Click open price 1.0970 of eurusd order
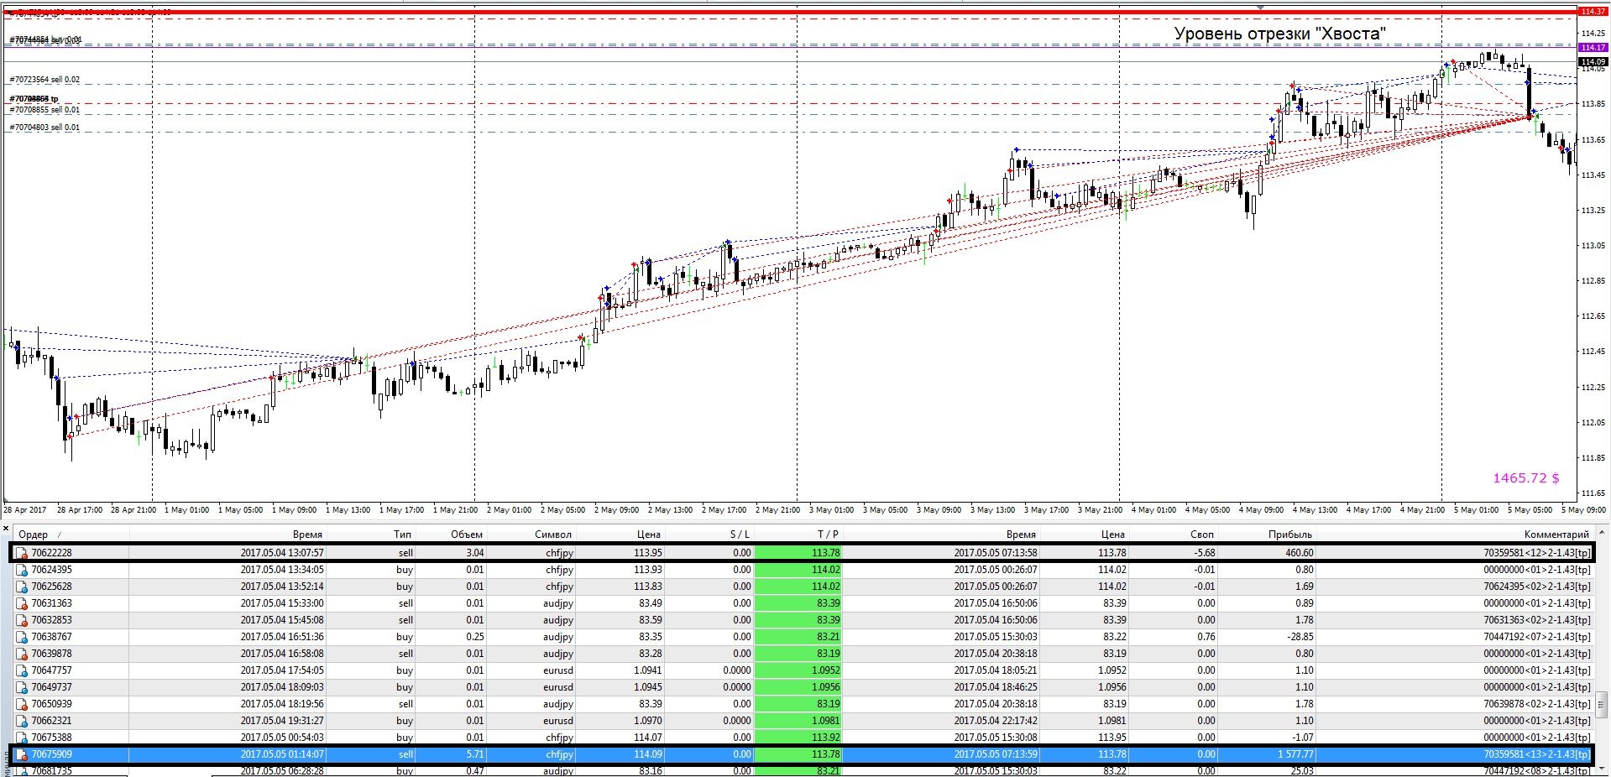The height and width of the screenshot is (777, 1611). click(x=646, y=721)
